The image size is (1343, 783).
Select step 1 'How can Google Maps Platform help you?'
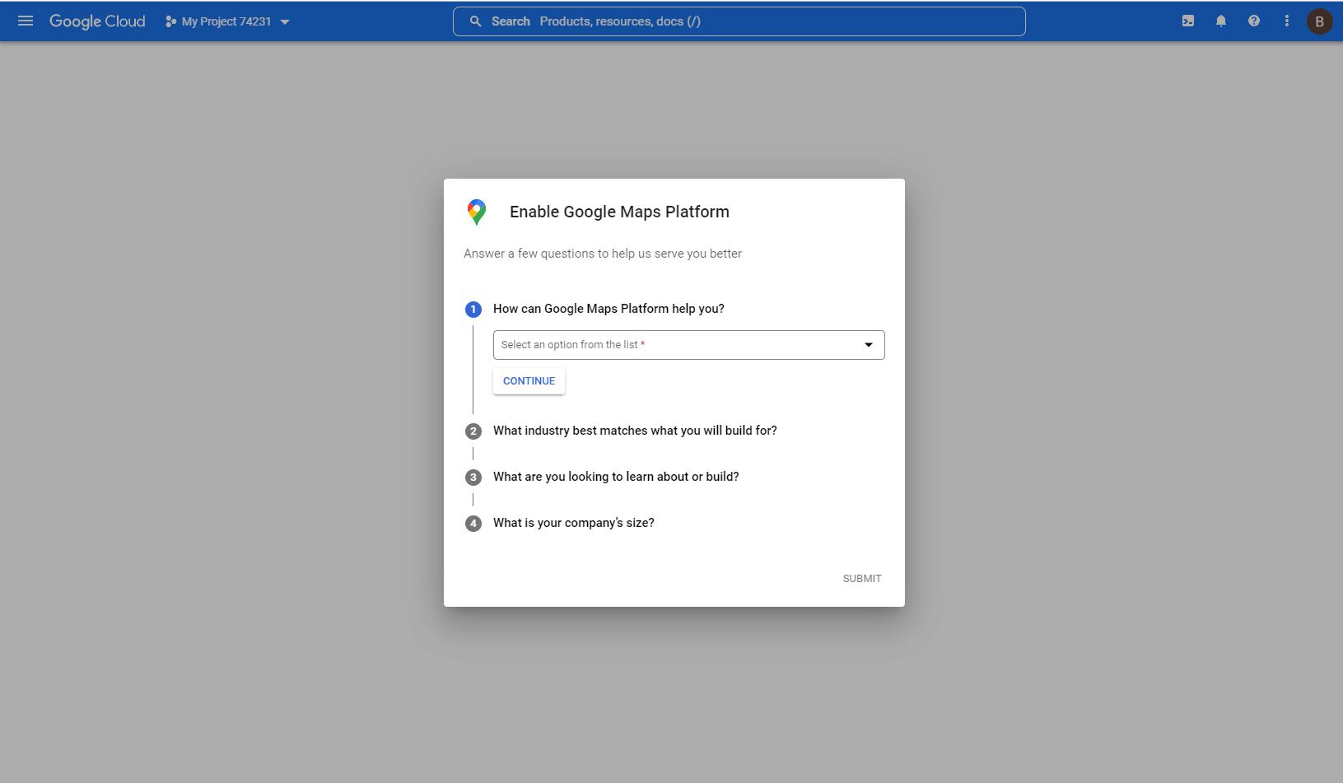(609, 309)
